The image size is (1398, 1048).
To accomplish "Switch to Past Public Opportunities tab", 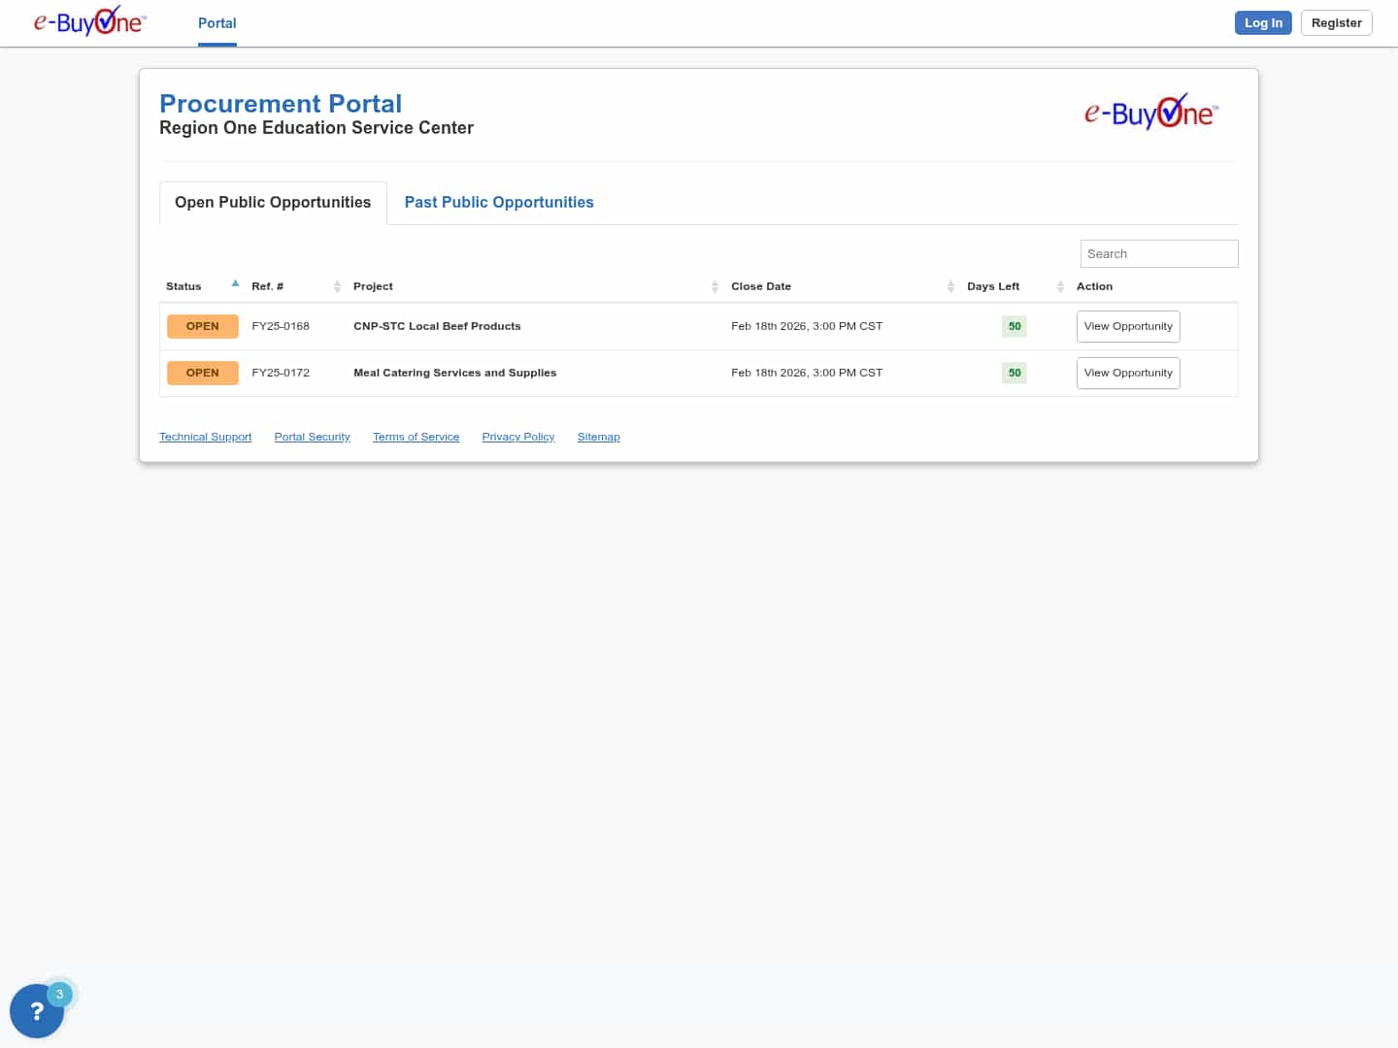I will click(498, 203).
